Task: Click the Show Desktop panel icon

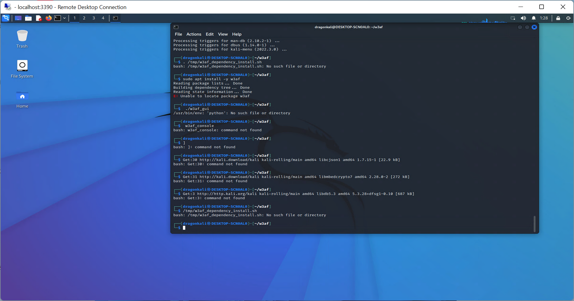Action: (18, 18)
